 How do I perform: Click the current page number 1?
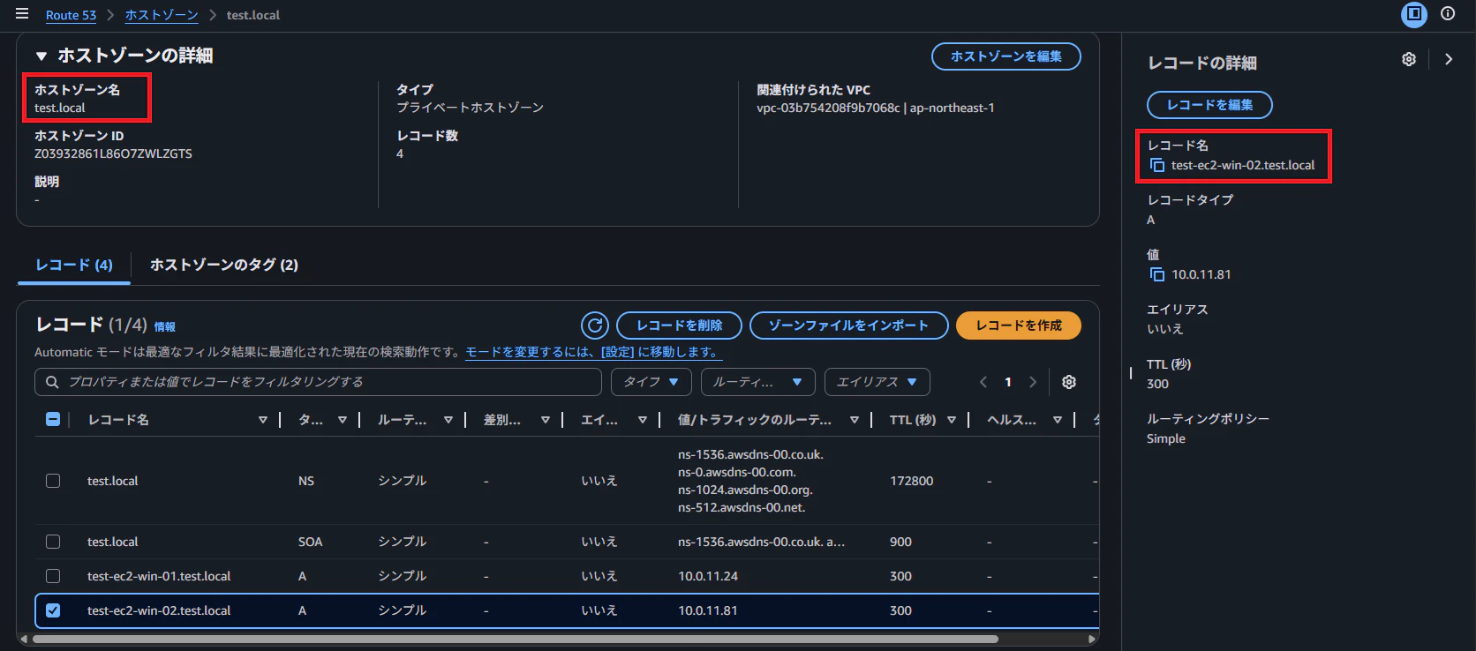coord(1008,382)
